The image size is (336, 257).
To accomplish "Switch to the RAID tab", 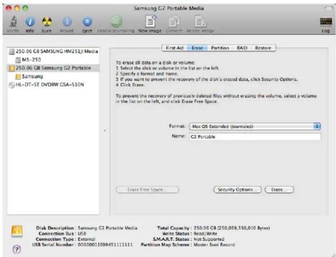I will pyautogui.click(x=242, y=48).
